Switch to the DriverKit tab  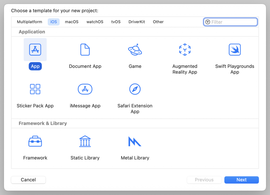tap(137, 22)
